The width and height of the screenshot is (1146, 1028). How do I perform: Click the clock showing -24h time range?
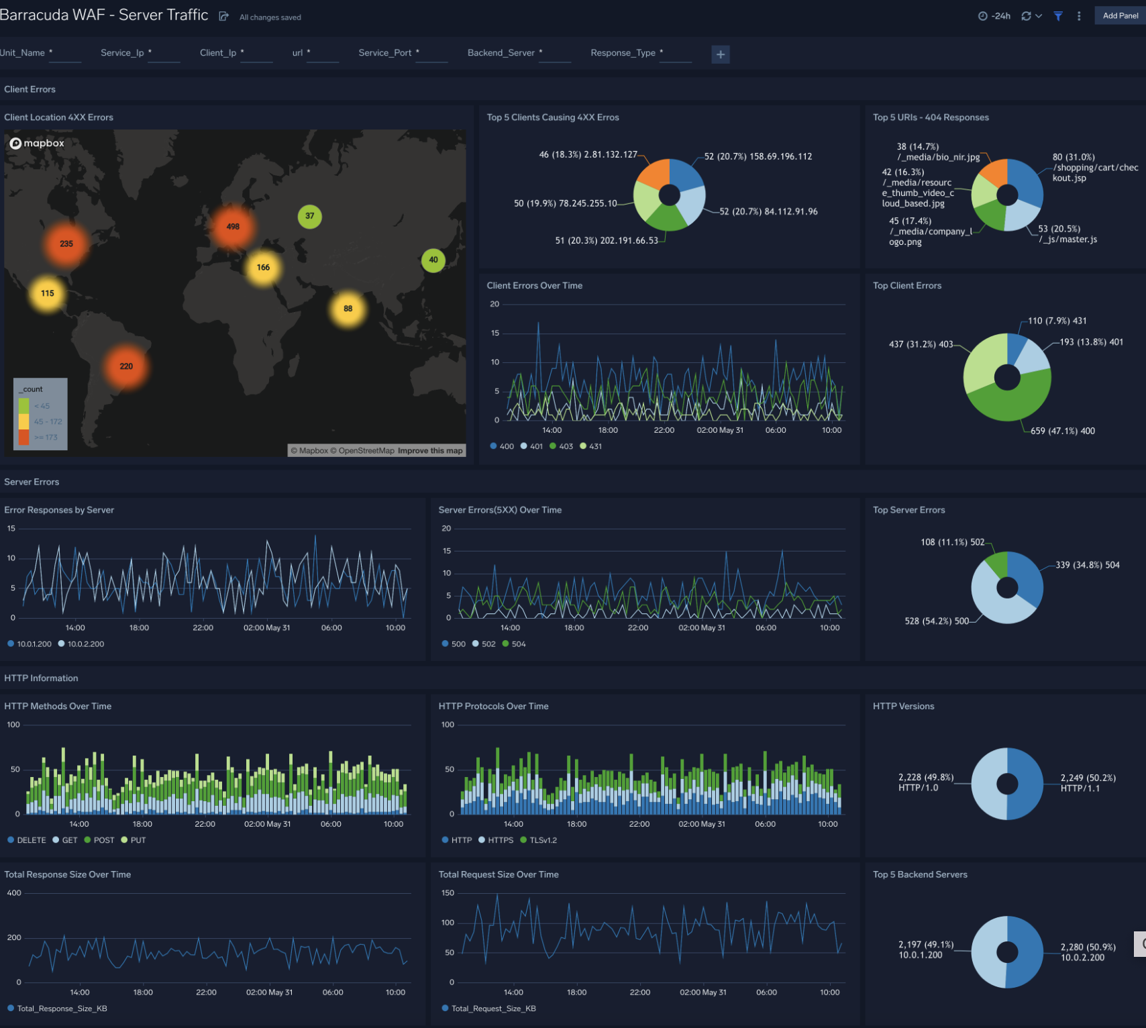pyautogui.click(x=998, y=15)
